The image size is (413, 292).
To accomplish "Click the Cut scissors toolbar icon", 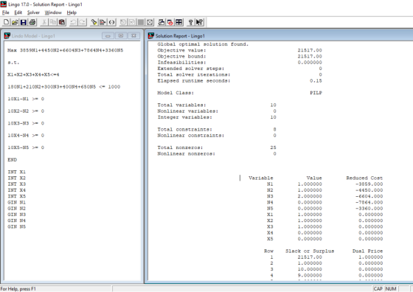I will [x=44, y=22].
